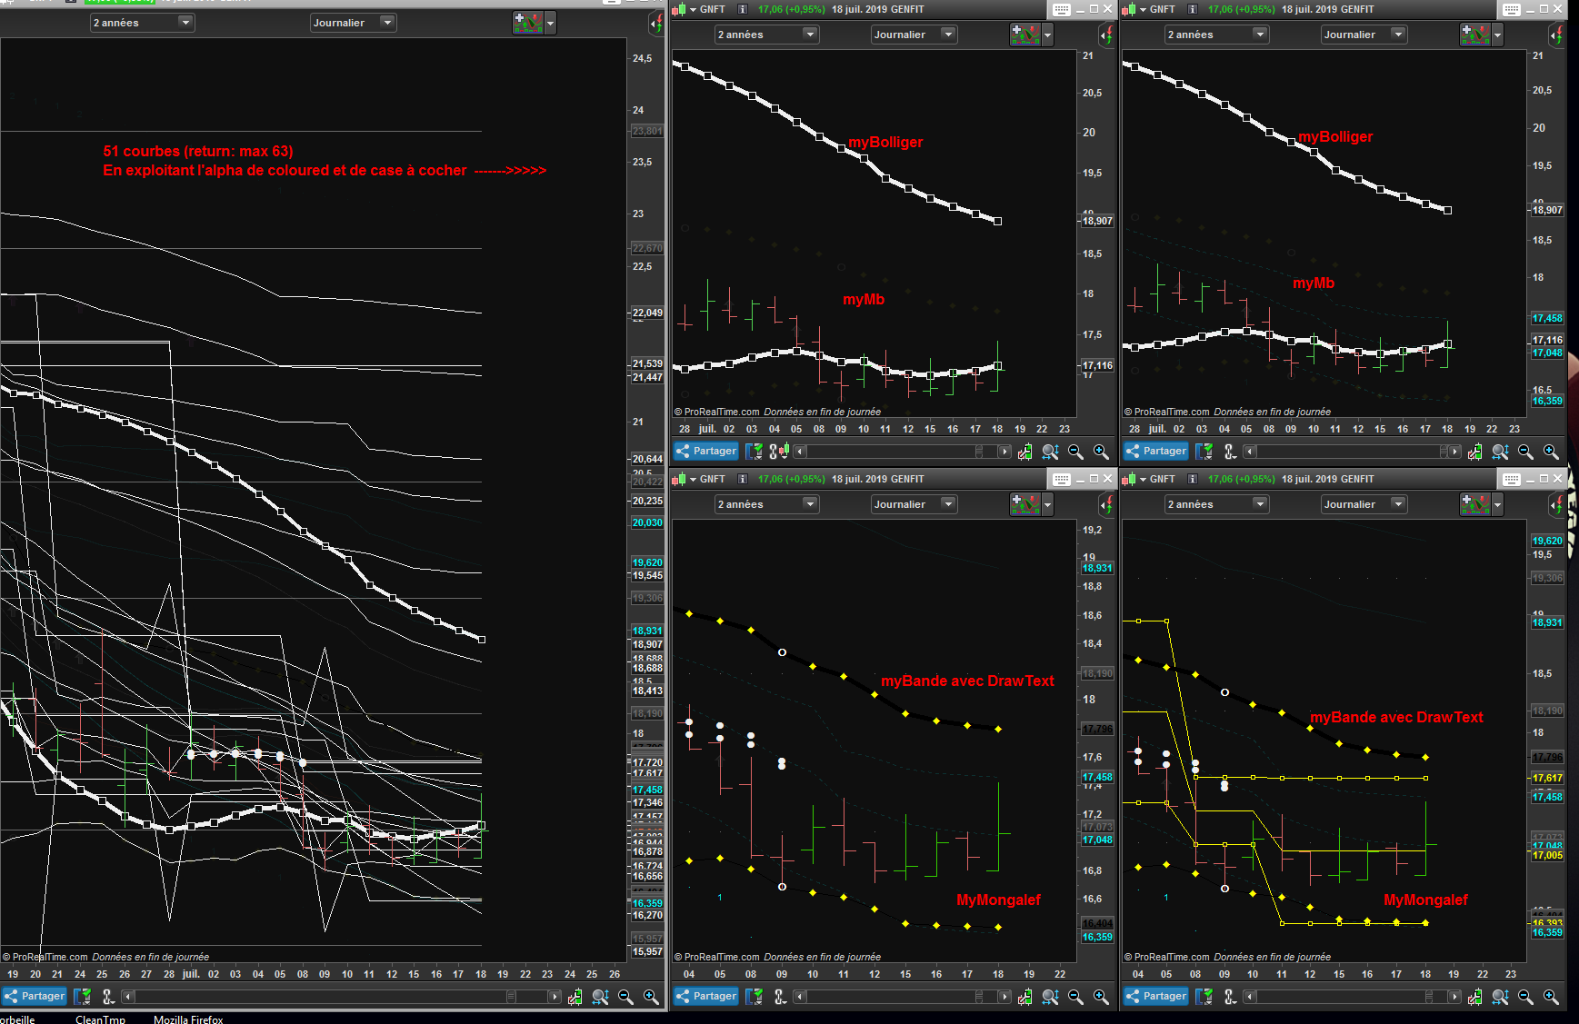Click the fit-zoom-to-data magnifier icon
The image size is (1579, 1024).
pyautogui.click(x=1049, y=452)
